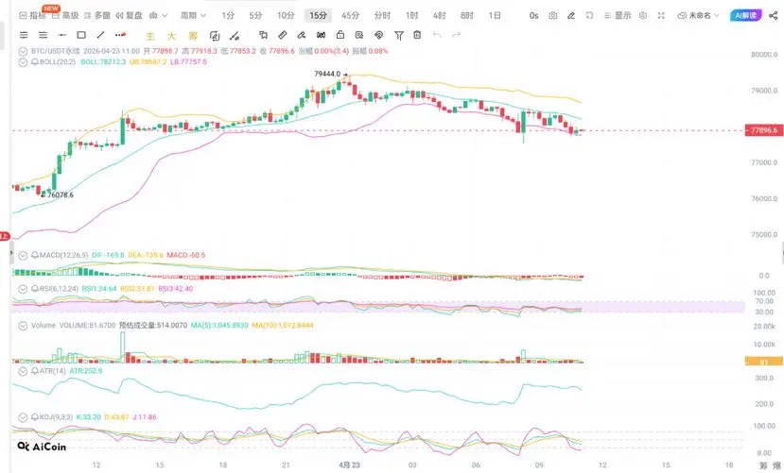Switch to the 1分 timeframe
The width and height of the screenshot is (784, 473).
point(228,15)
